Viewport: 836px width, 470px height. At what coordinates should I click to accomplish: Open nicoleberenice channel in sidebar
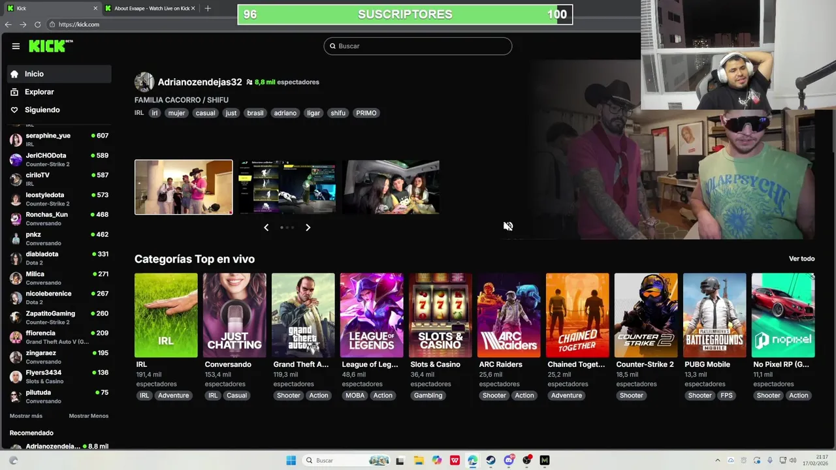point(59,298)
